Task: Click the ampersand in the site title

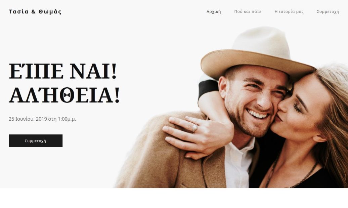Action: coord(34,11)
